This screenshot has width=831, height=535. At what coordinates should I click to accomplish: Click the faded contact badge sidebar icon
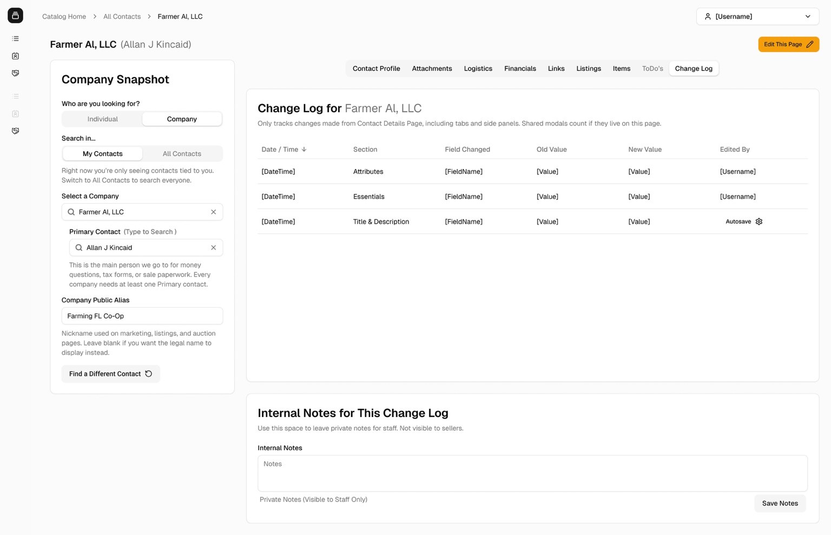click(16, 114)
